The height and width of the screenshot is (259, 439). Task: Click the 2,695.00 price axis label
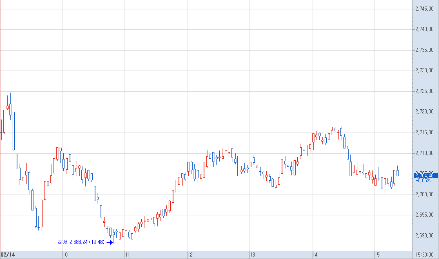(x=424, y=215)
